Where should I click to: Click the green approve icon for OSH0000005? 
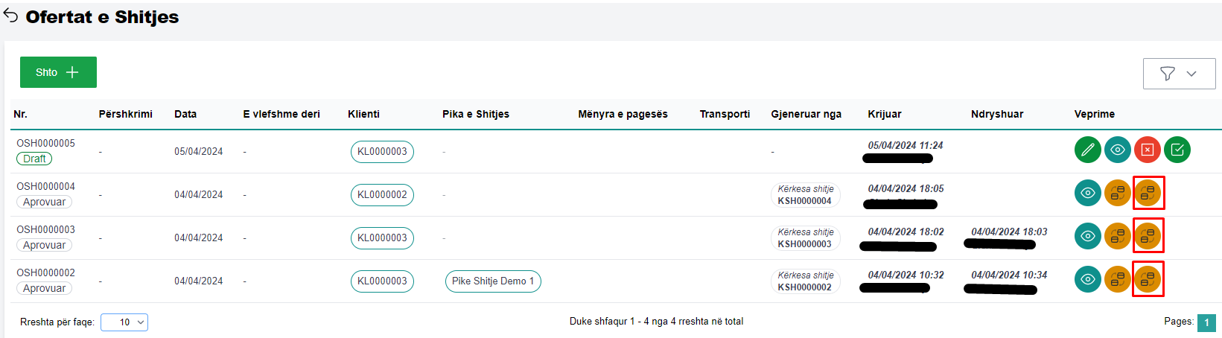[1177, 150]
